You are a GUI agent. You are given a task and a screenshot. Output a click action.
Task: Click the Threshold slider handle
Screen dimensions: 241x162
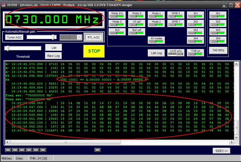click(8, 49)
